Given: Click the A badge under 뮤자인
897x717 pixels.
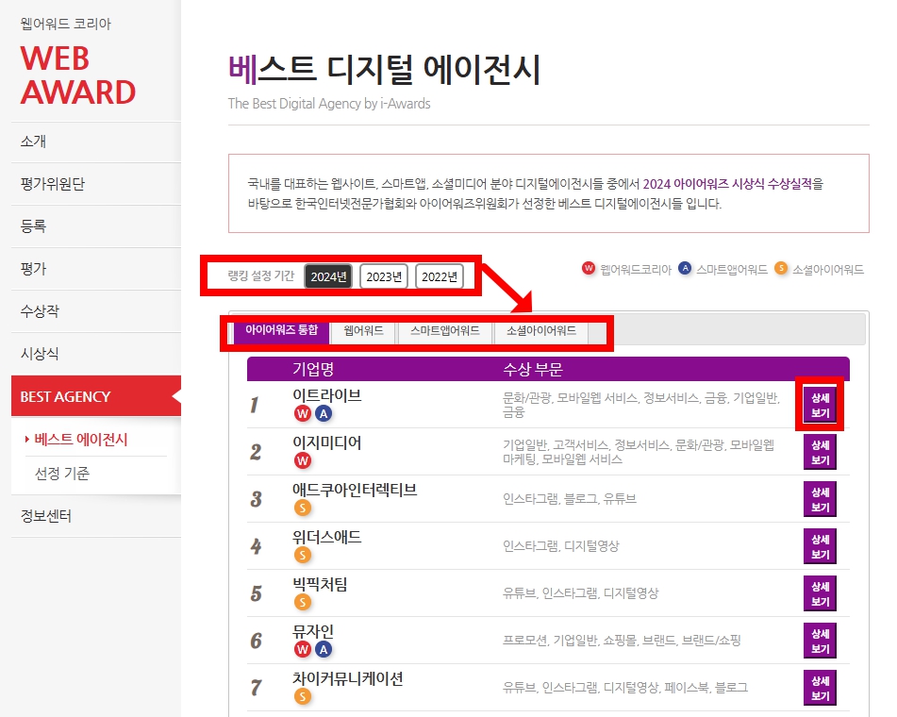Looking at the screenshot, I should [x=324, y=649].
